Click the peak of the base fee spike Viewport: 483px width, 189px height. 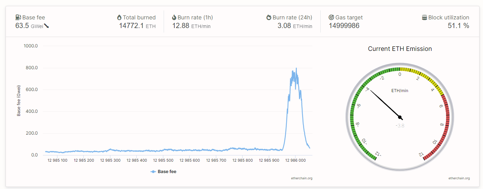tap(296, 69)
